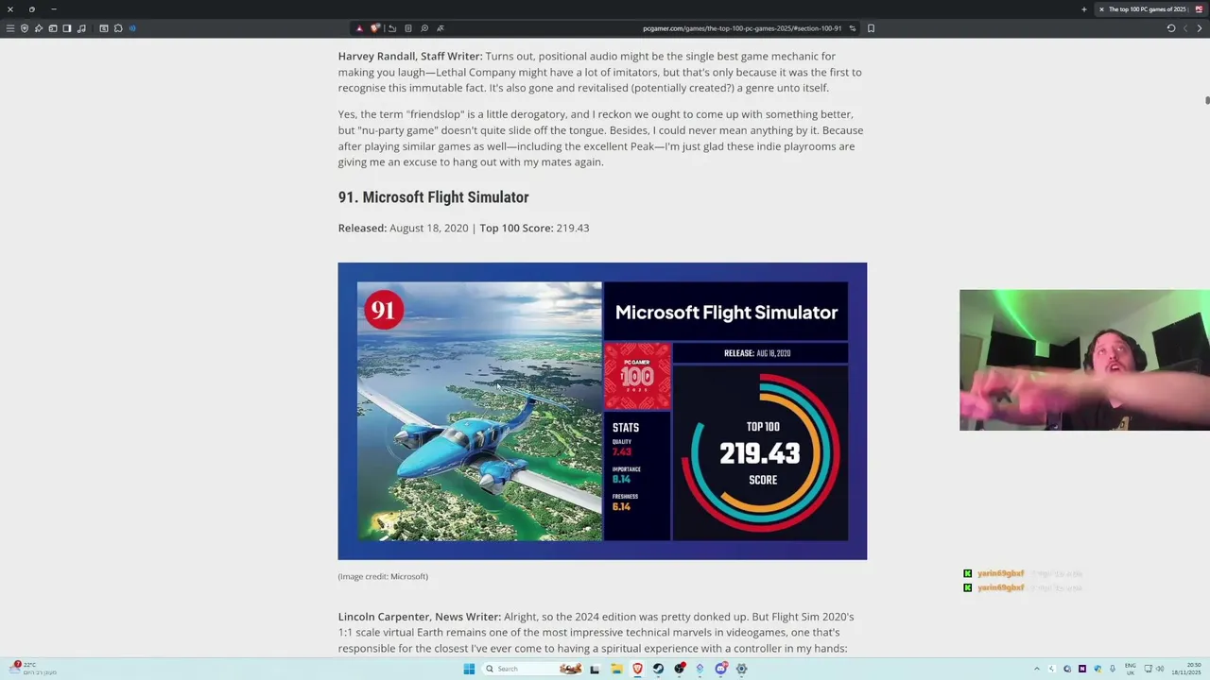Viewport: 1210px width, 680px height.
Task: Click the blue tab-audio speaker indicator
Action: coord(132,28)
